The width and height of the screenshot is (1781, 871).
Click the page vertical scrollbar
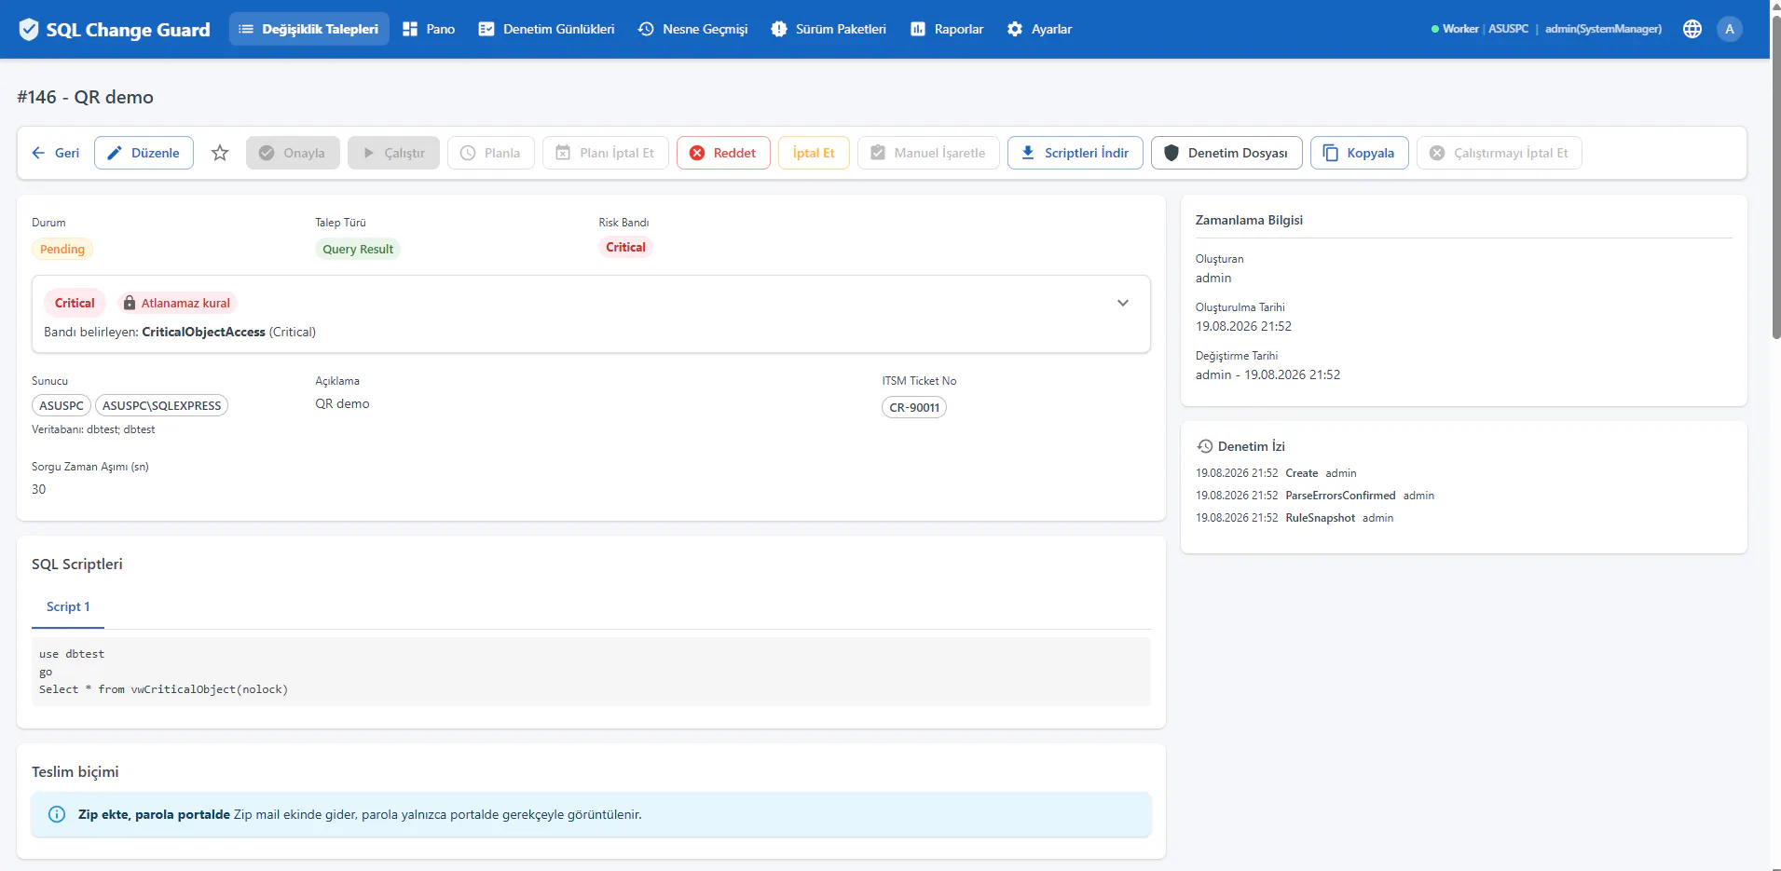(1775, 177)
